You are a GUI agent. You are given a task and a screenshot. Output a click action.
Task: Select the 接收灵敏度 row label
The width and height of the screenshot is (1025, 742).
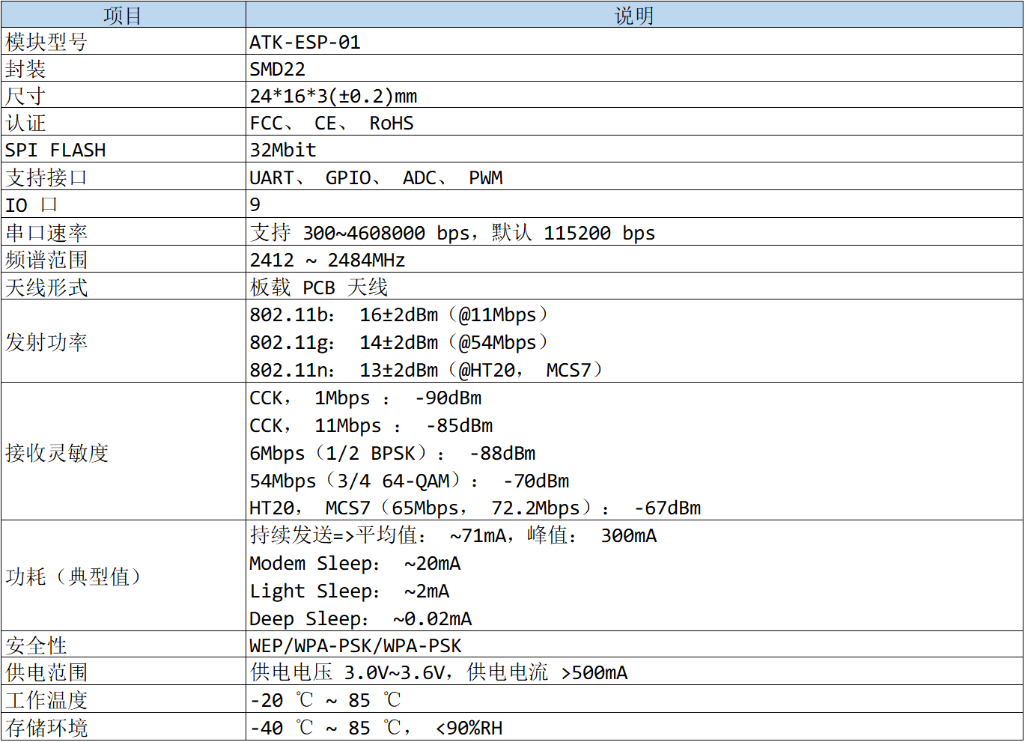pos(57,453)
